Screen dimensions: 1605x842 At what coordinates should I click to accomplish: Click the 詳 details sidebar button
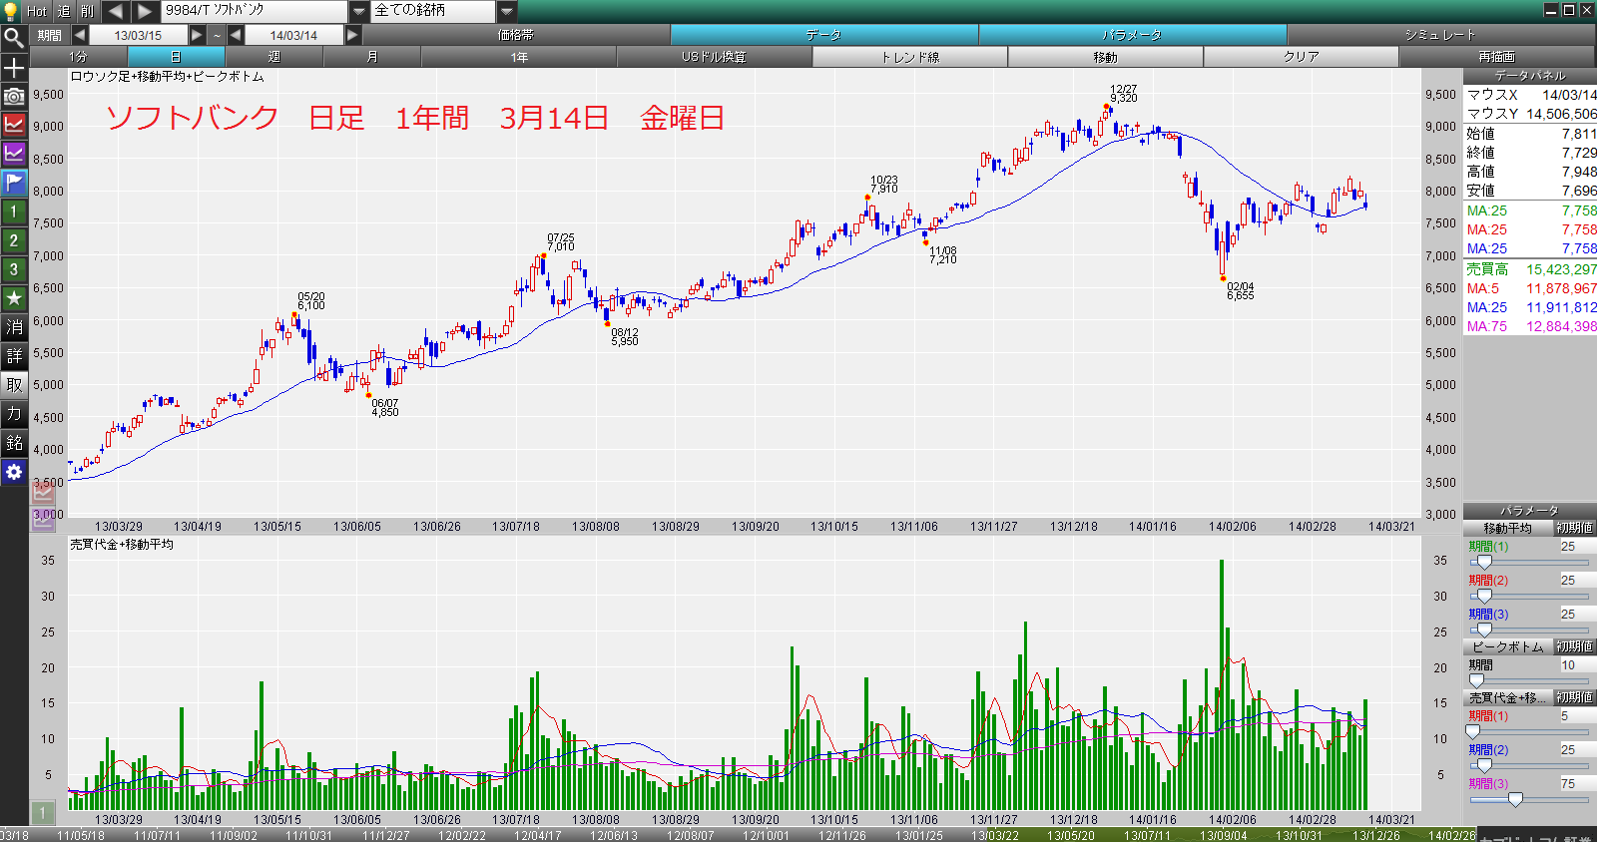(14, 356)
